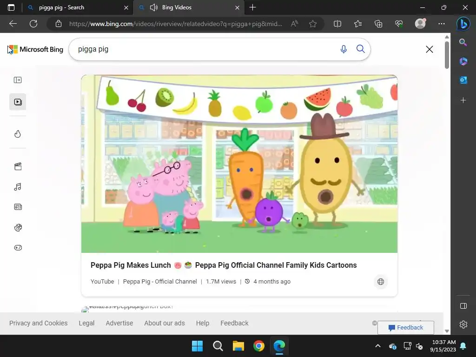This screenshot has height=357, width=476.
Task: Open the user profile avatar
Action: coord(420,24)
